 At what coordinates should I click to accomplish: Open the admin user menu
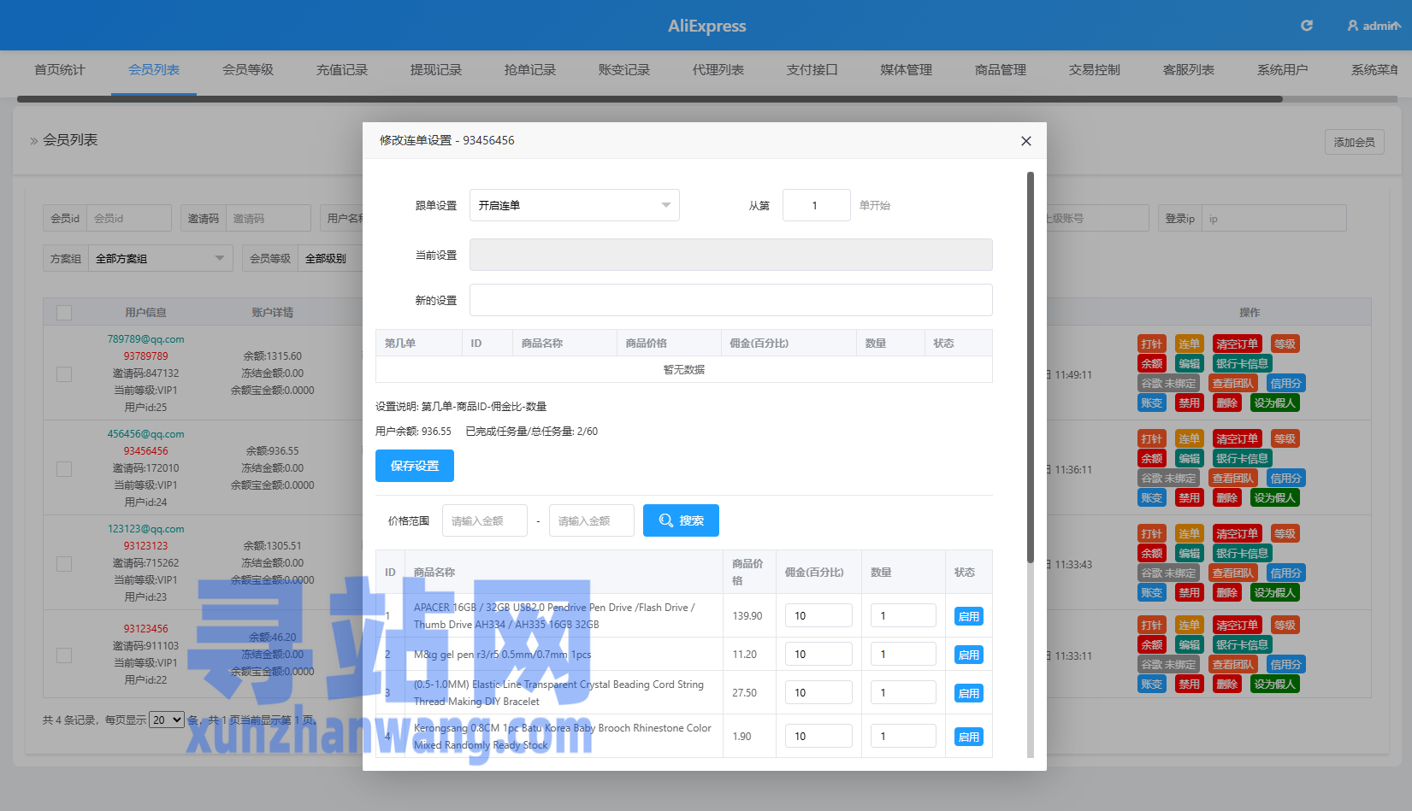1374,26
